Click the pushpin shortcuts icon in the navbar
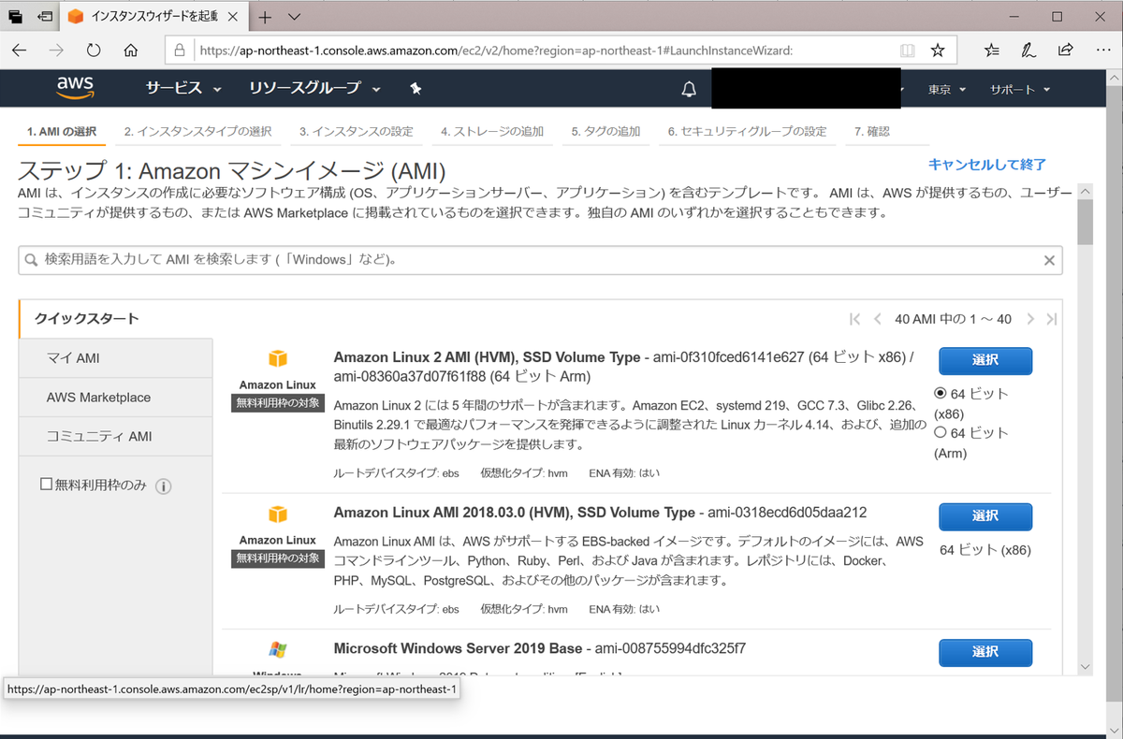The image size is (1123, 739). tap(415, 88)
